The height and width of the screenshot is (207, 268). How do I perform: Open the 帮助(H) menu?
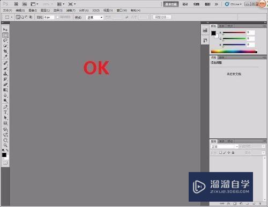[136, 11]
